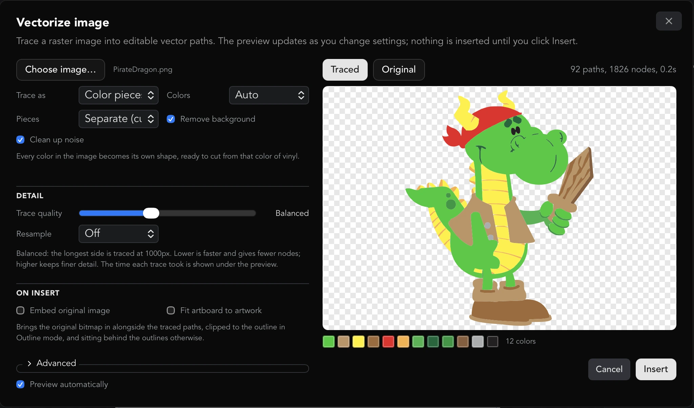This screenshot has width=694, height=408.
Task: Toggle the Clean up noise checkbox
Action: pos(20,140)
